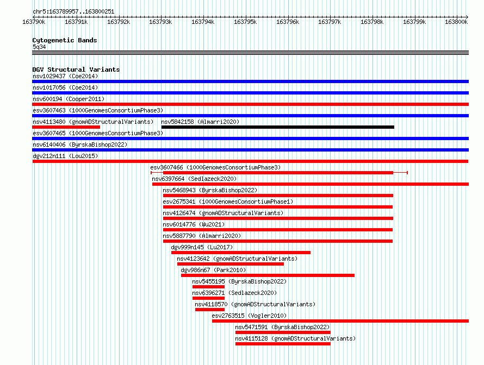Viewport: 484px width, 365px height.
Task: Select the red bar under nsv5468943
Action: [278, 196]
